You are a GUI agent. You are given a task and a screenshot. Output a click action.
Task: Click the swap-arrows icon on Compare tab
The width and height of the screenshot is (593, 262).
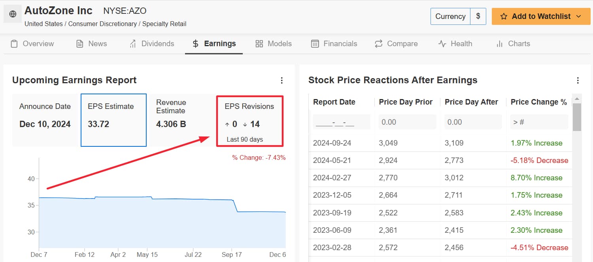click(379, 44)
